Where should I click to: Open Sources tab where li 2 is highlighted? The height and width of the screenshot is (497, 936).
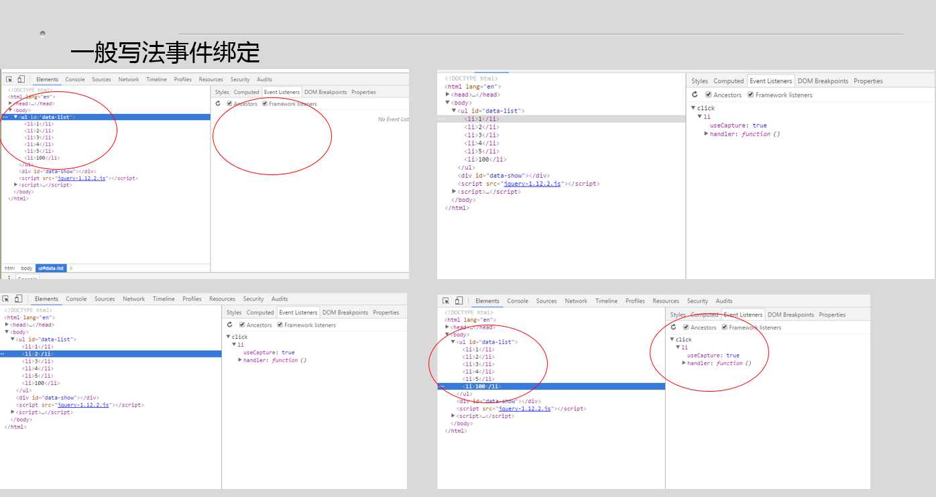(105, 298)
